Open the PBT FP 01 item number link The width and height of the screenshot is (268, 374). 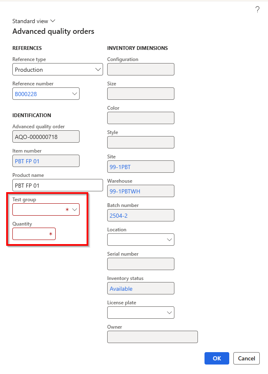(x=27, y=161)
